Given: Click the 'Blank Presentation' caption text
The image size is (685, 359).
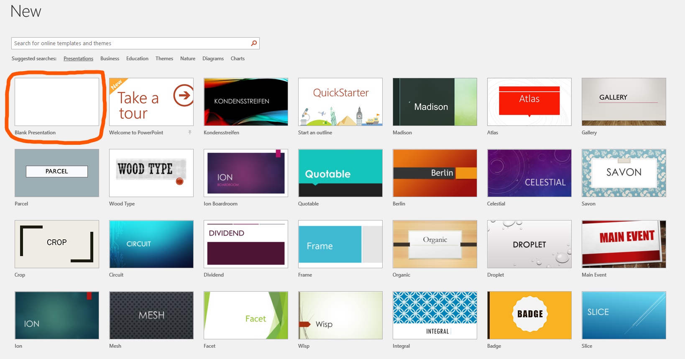Looking at the screenshot, I should point(35,133).
